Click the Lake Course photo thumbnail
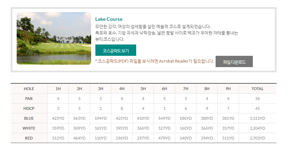The height and width of the screenshot is (148, 289). (54, 39)
